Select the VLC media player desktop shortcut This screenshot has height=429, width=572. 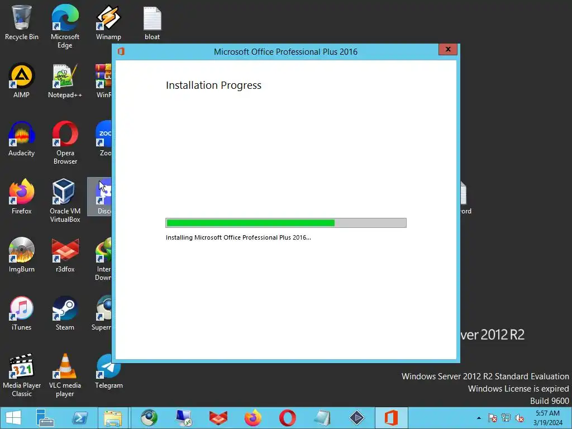point(65,375)
